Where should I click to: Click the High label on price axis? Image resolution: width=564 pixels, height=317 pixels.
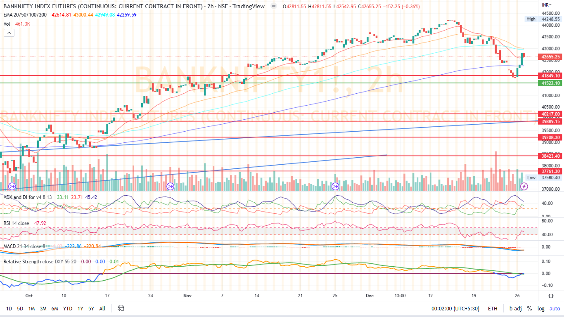click(x=531, y=19)
